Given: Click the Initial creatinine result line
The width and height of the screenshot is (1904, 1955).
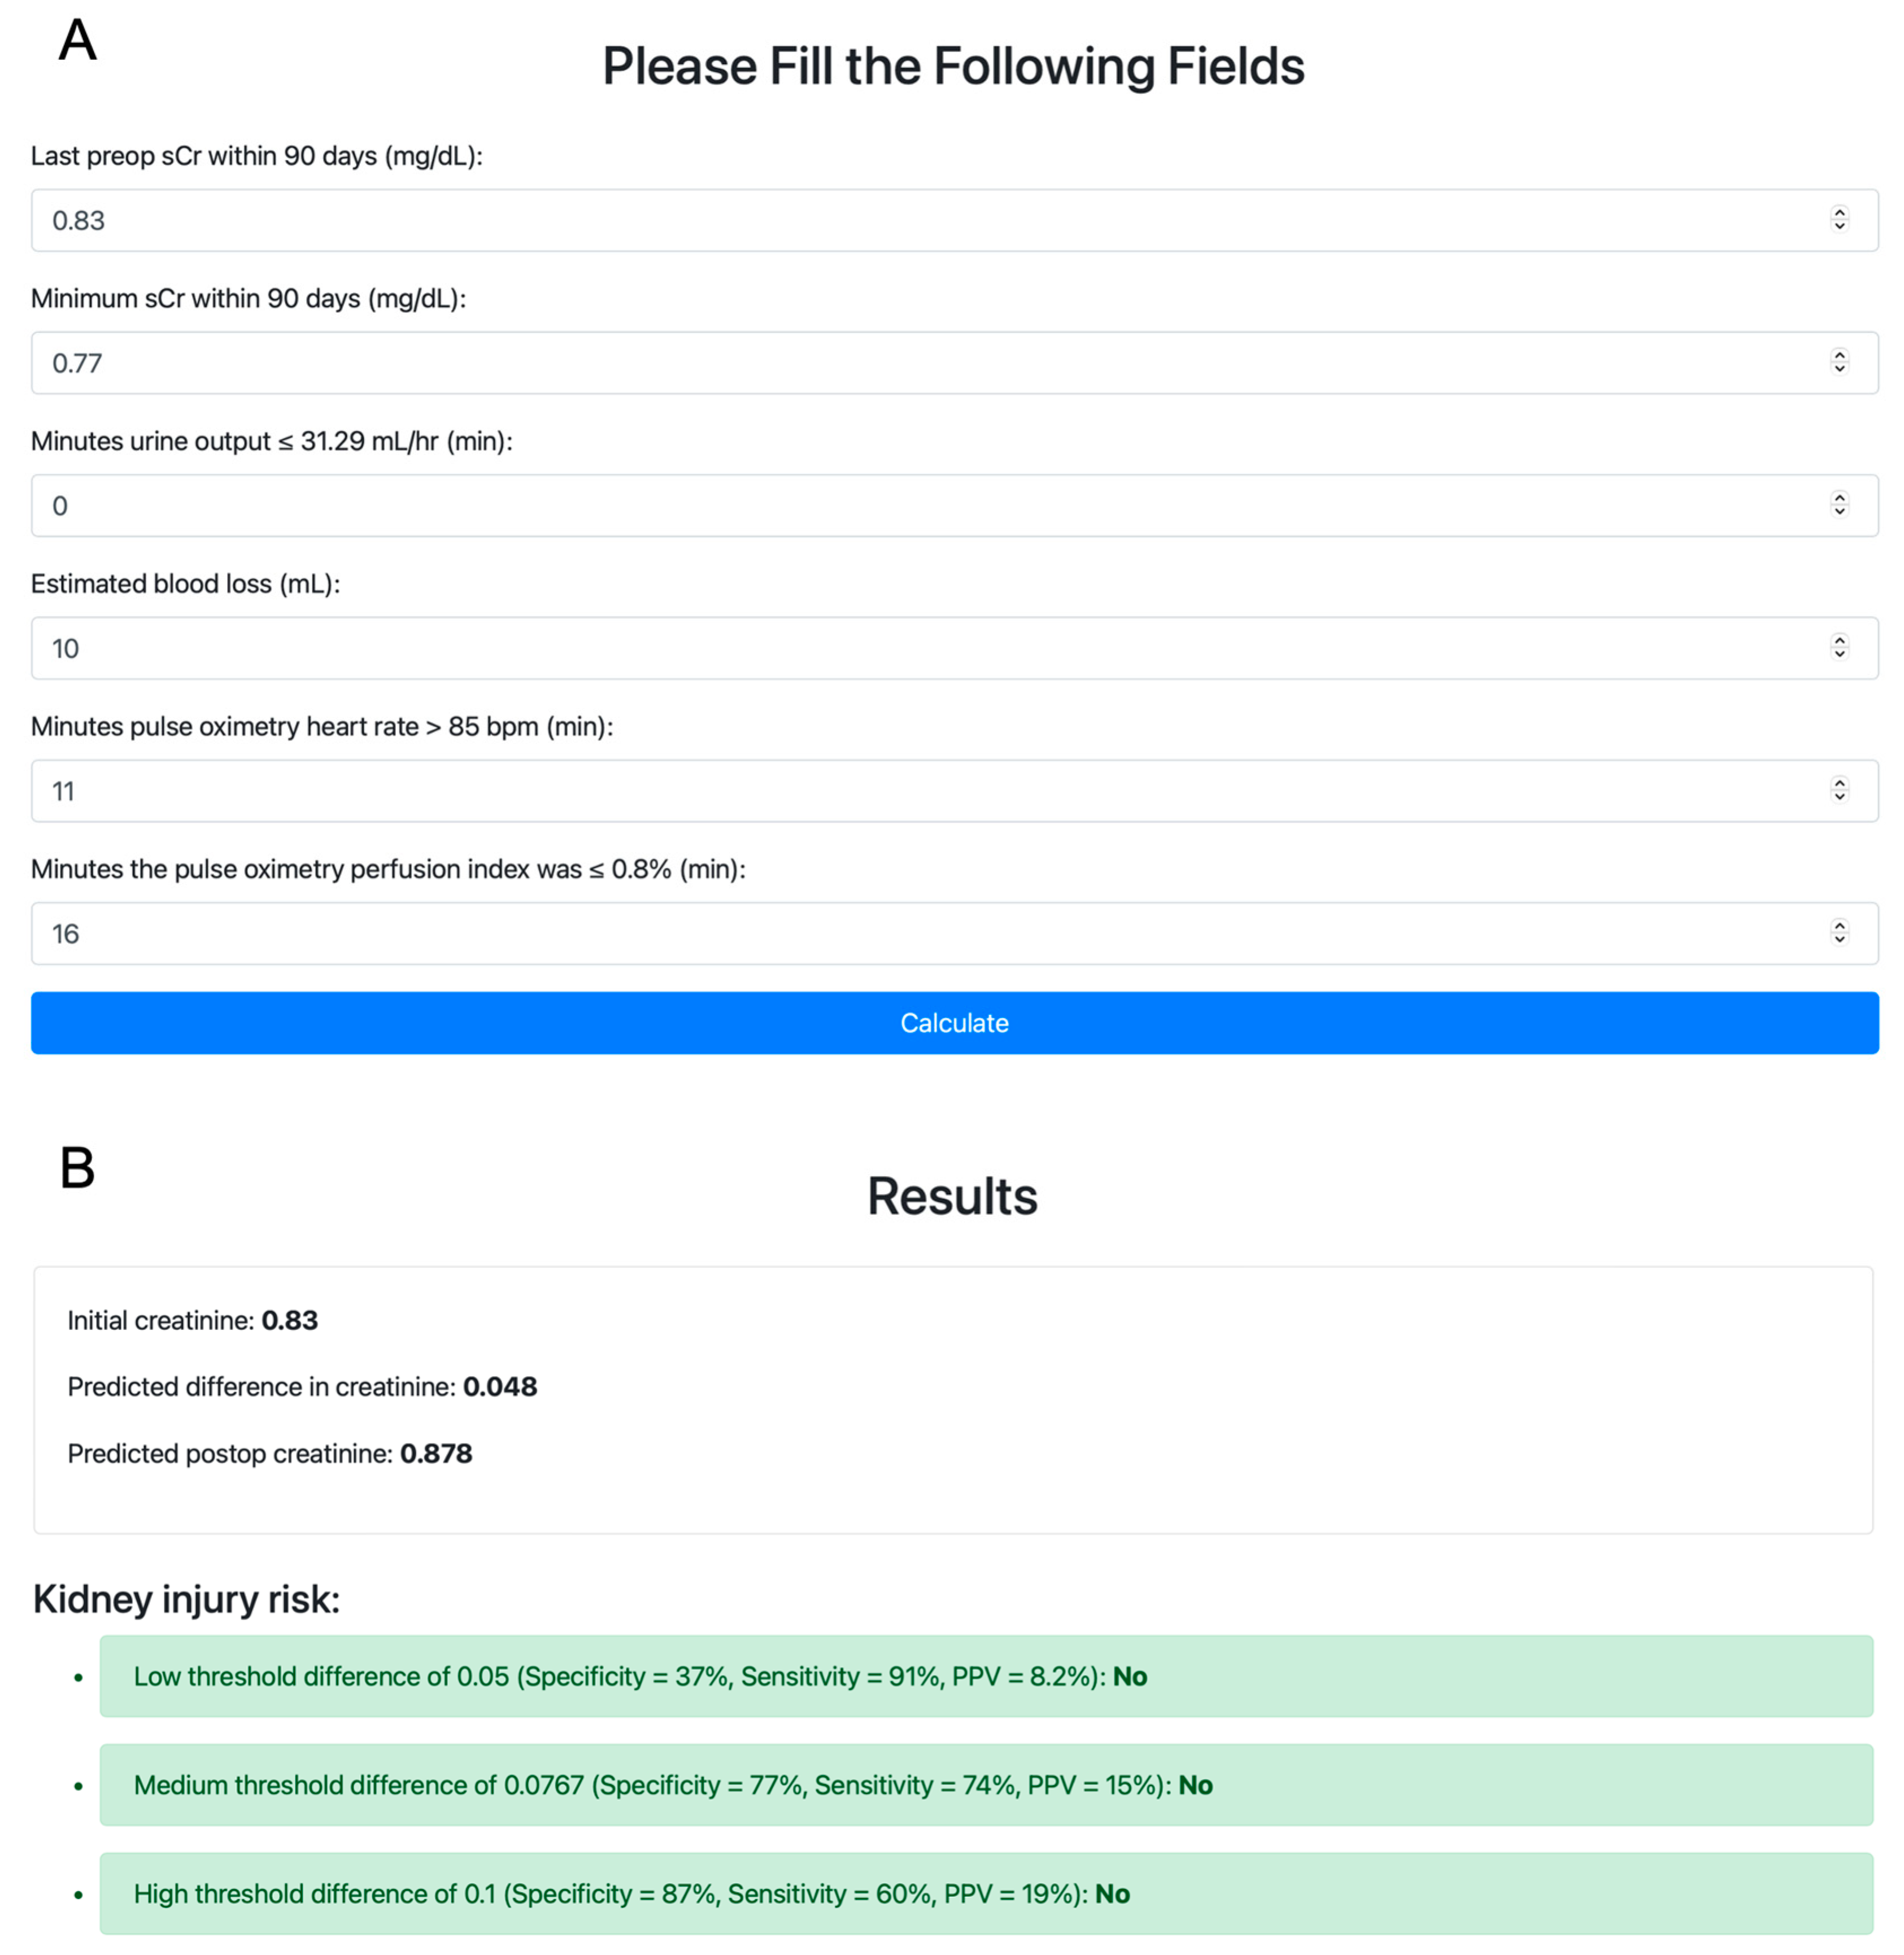Looking at the screenshot, I should [193, 1321].
